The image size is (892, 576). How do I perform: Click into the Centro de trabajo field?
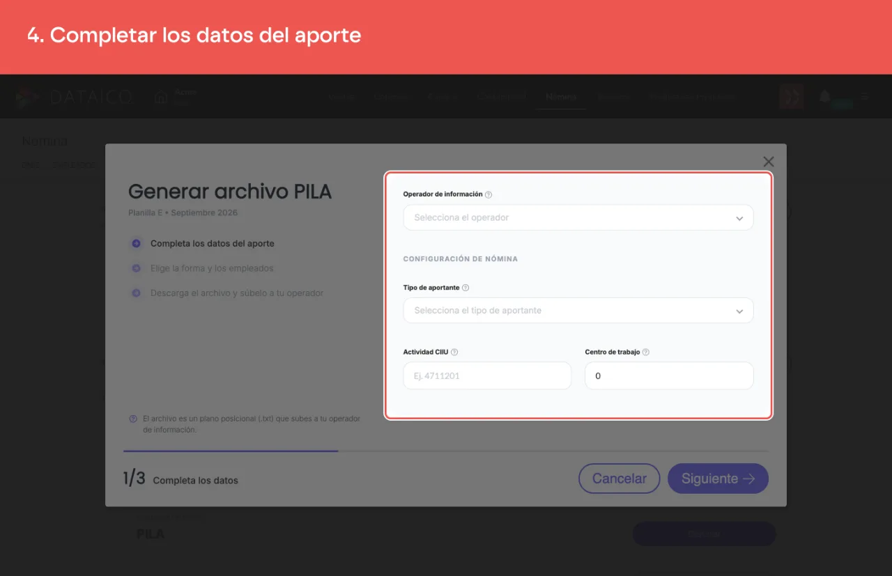tap(669, 375)
